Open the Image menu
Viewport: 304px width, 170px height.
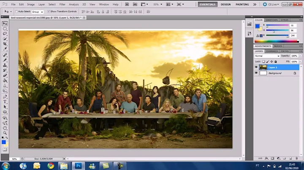(31, 4)
